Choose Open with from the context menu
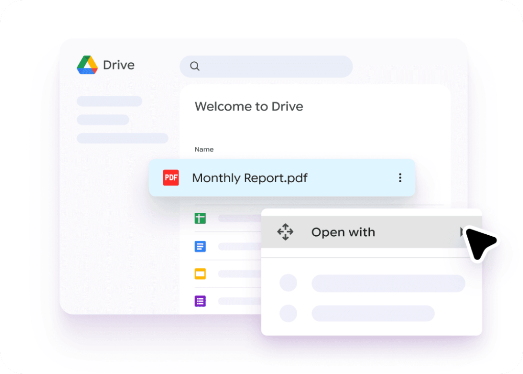The height and width of the screenshot is (374, 523). point(343,232)
